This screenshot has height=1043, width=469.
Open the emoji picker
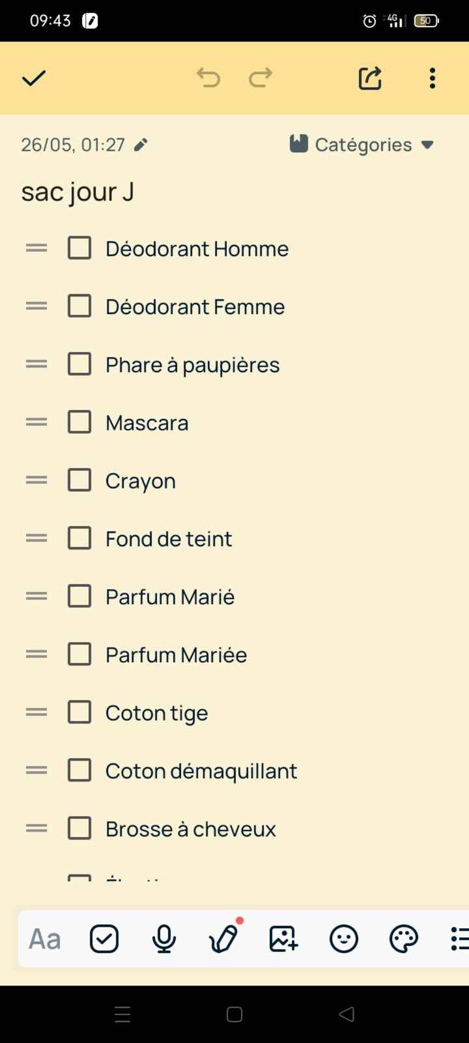[x=343, y=939]
